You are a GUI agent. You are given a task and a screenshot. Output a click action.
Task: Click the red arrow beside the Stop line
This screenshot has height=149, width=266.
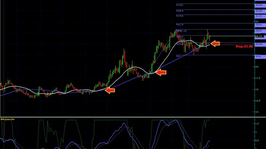tap(215, 44)
